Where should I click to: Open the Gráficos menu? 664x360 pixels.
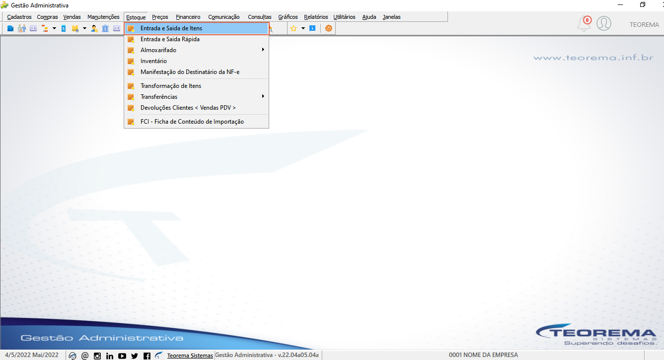pyautogui.click(x=288, y=17)
